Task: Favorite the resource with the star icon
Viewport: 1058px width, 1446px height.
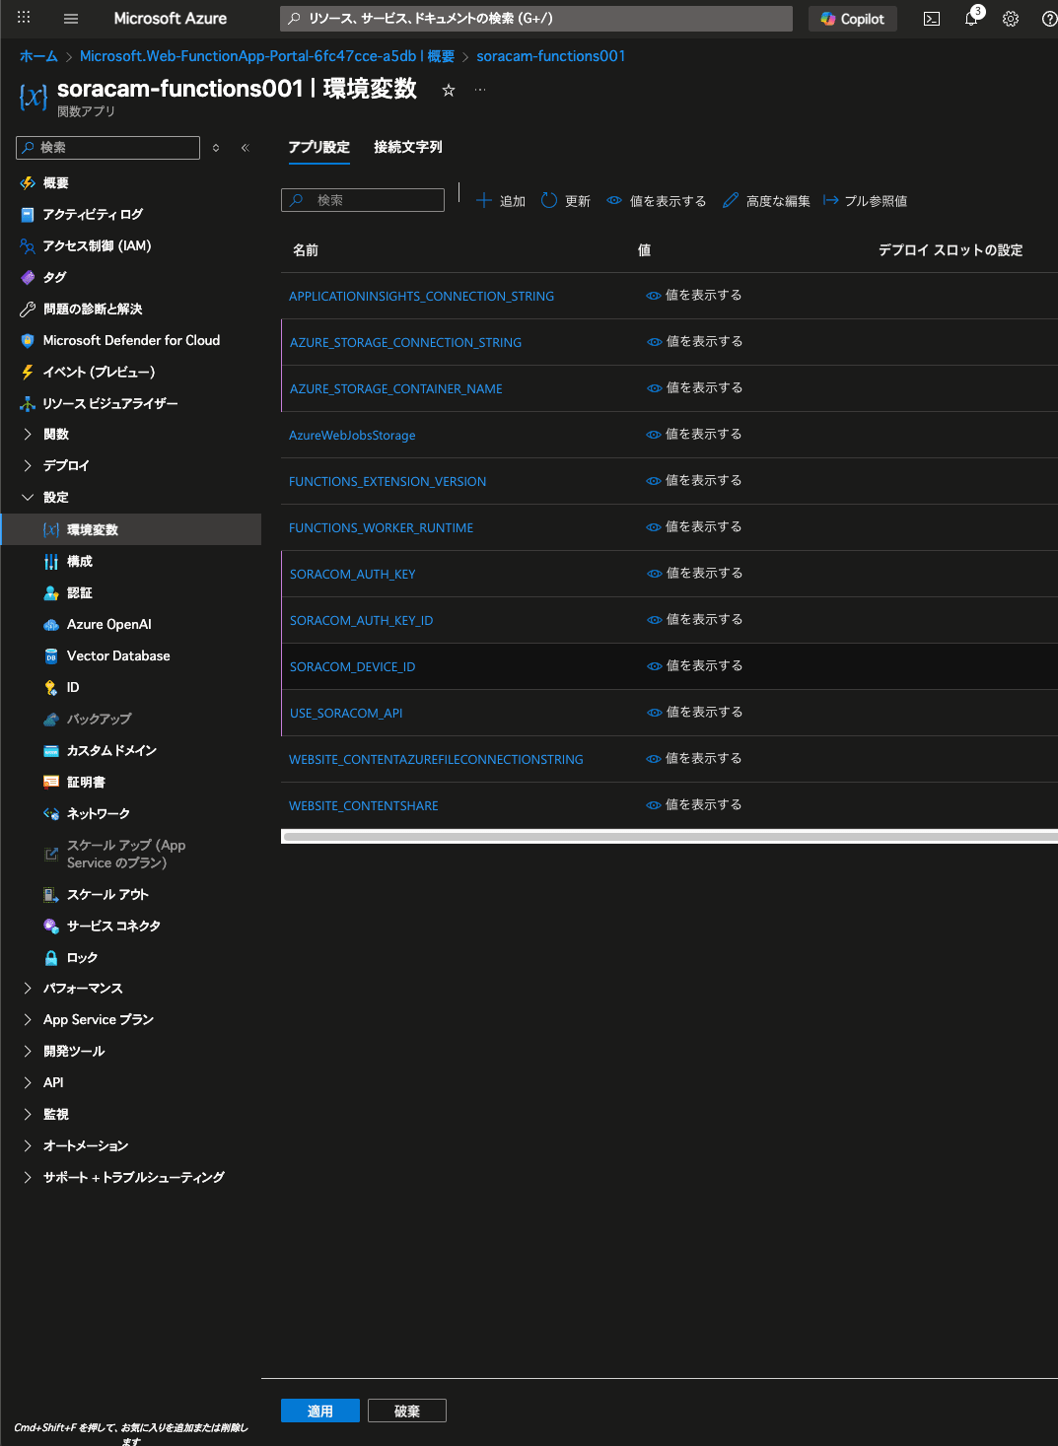Action: [x=449, y=90]
